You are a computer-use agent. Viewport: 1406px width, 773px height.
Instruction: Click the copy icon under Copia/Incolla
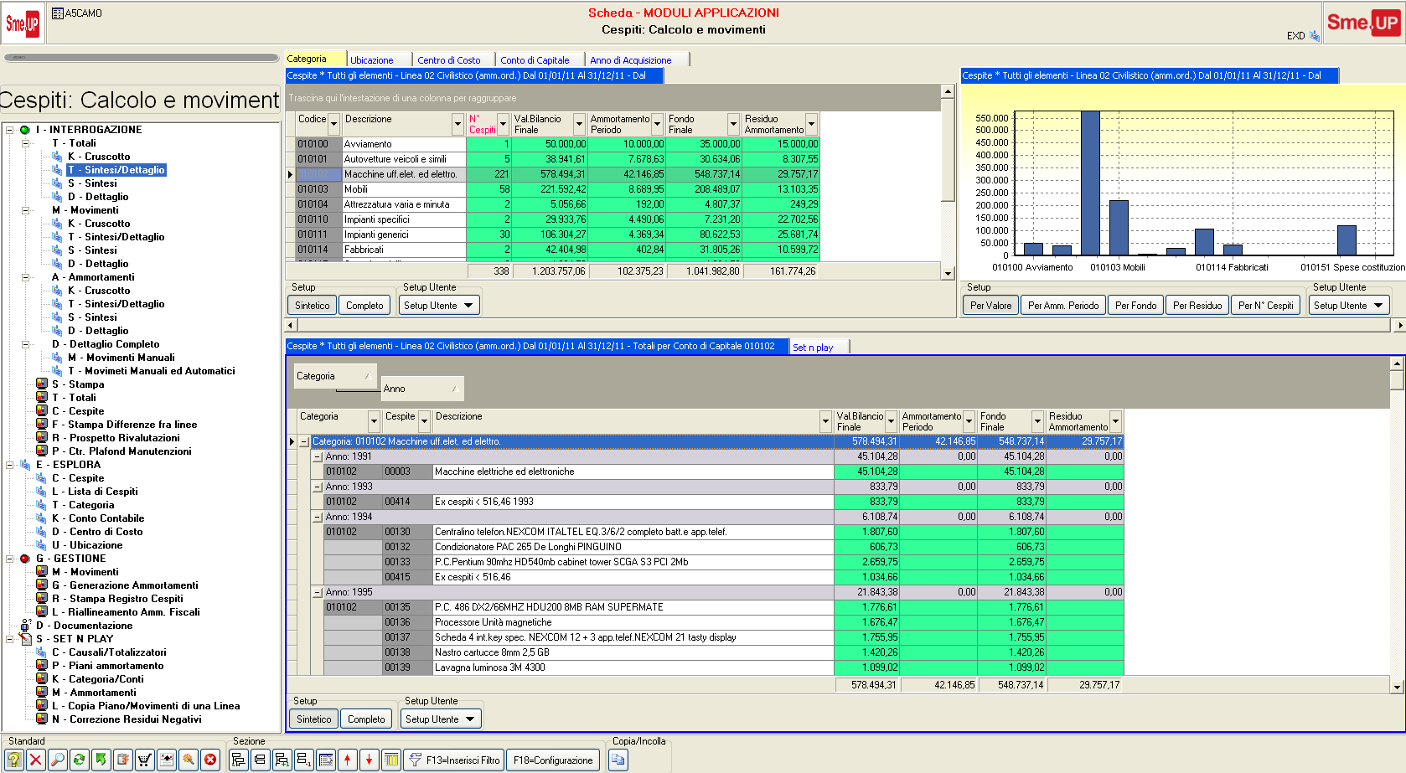point(618,760)
